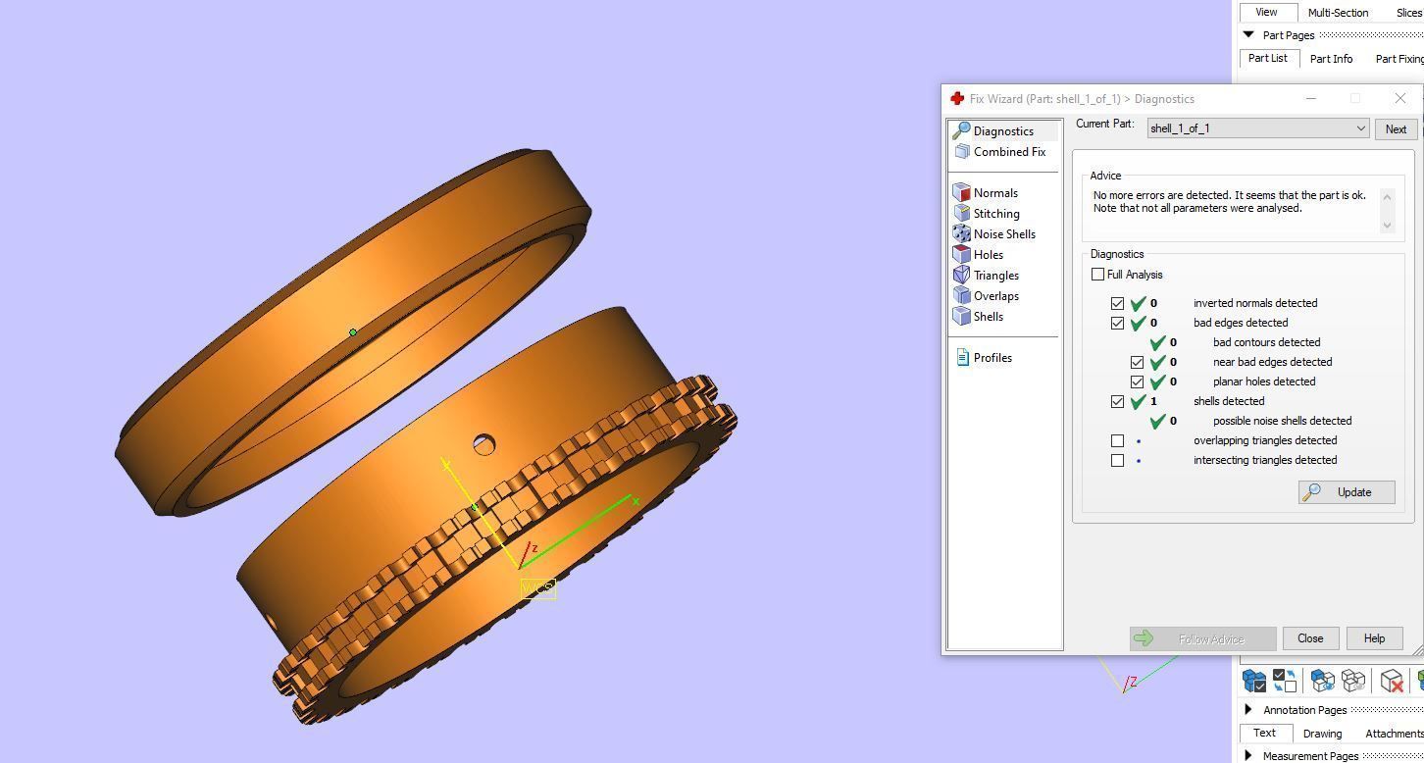Expand the Annotation Pages section

pyautogui.click(x=1248, y=710)
